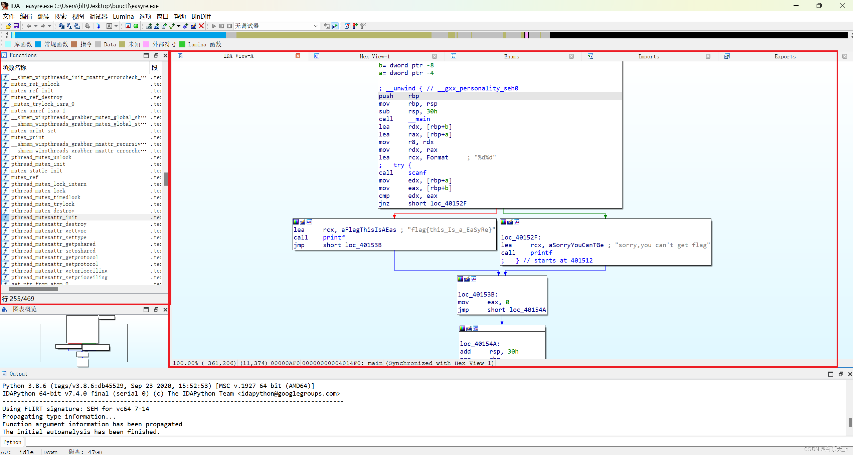Click the back navigation arrow icon
The height and width of the screenshot is (455, 853).
coord(29,26)
